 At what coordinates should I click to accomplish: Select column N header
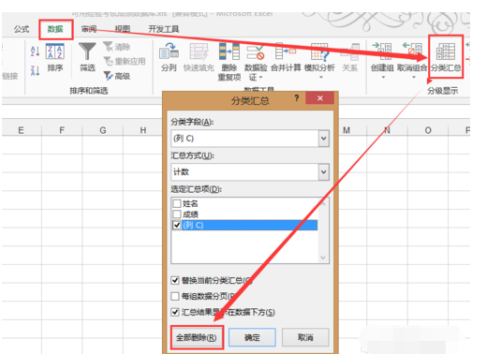point(387,130)
